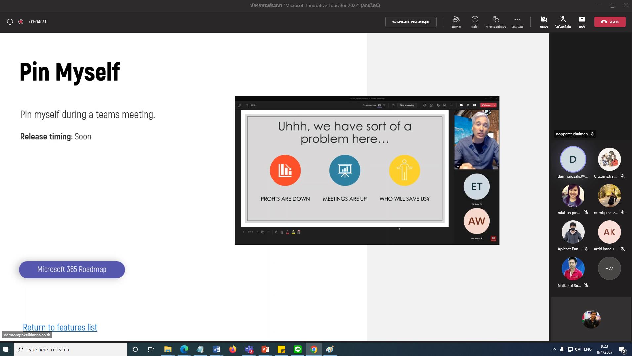Viewport: 632px width, 356px height.
Task: Follow the Return to features list link
Action: pyautogui.click(x=60, y=327)
